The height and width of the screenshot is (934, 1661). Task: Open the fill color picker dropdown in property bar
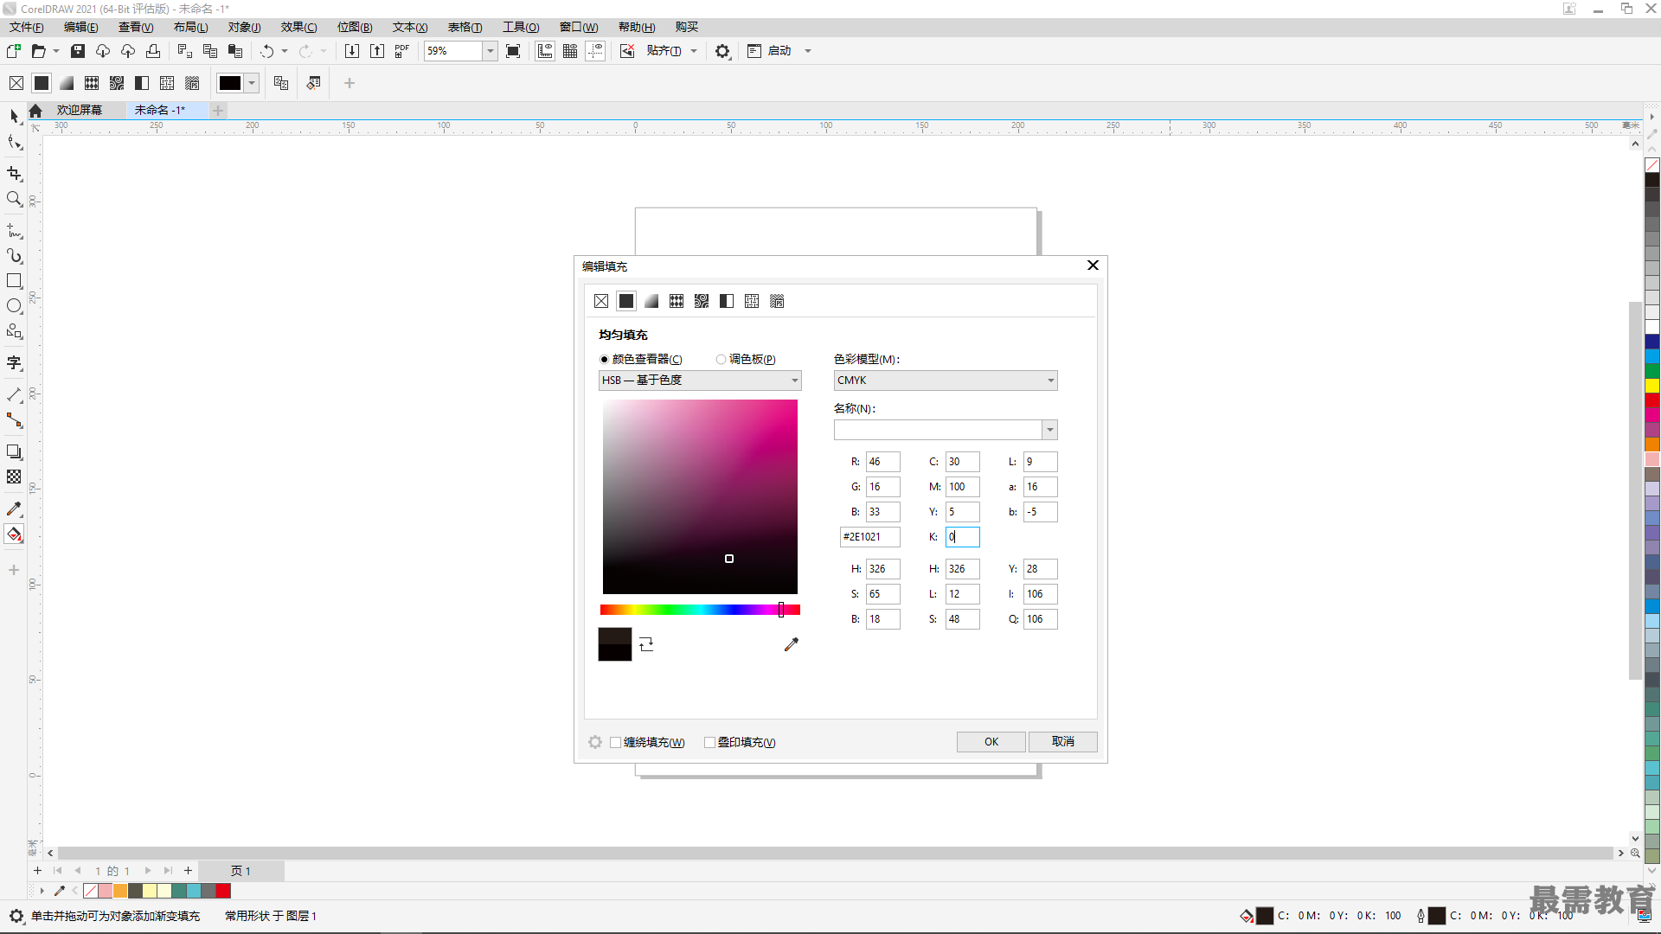tap(252, 83)
